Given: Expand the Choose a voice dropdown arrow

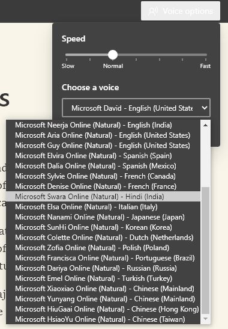Looking at the screenshot, I should 205,108.
